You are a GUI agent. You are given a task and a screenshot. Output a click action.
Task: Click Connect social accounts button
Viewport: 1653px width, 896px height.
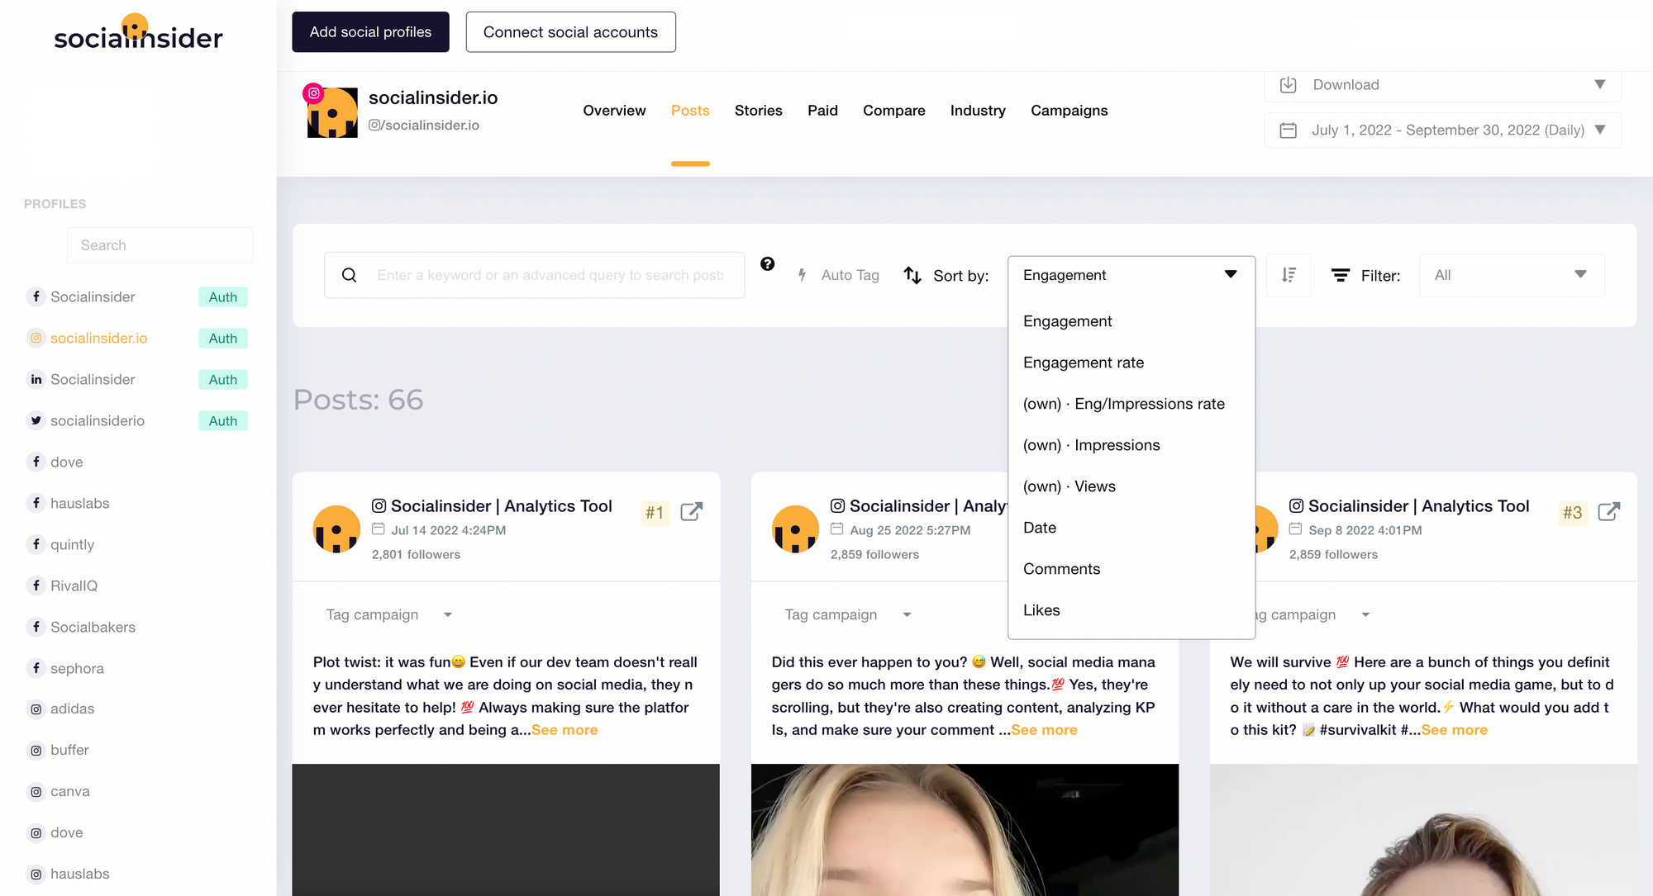tap(570, 32)
